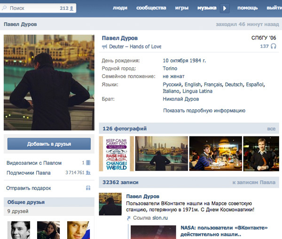Click the выйти logout link
Screen dimensions: 282x239
[274, 8]
